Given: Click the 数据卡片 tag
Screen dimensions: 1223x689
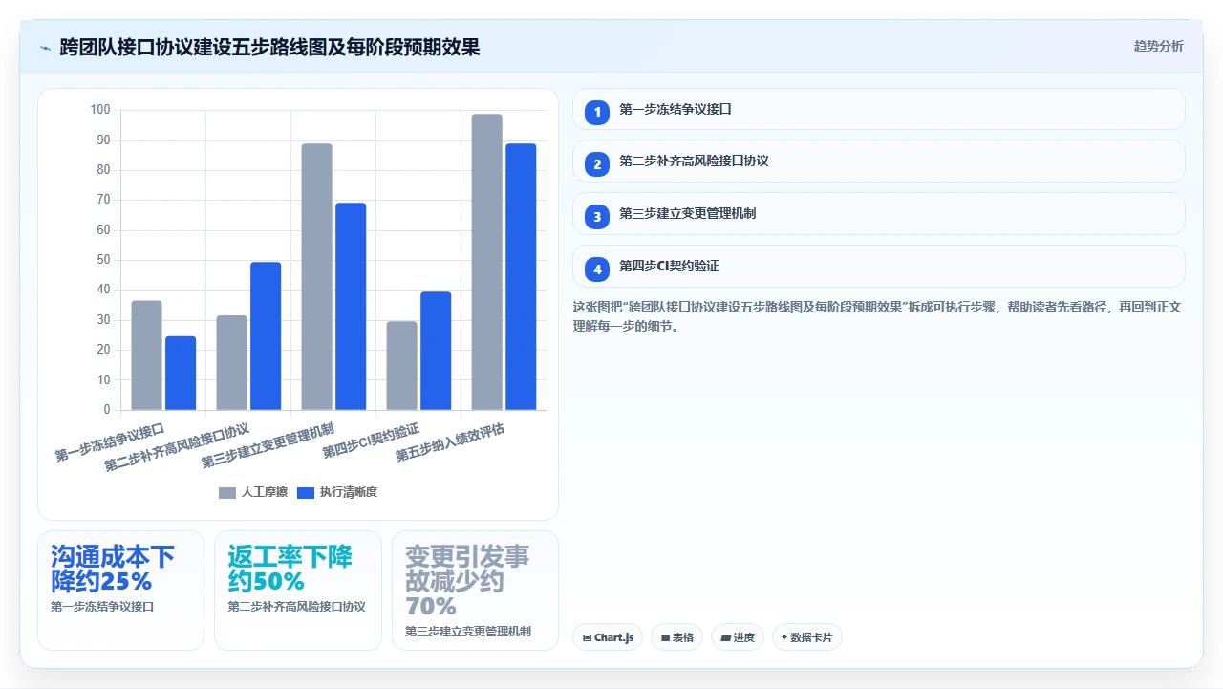Looking at the screenshot, I should [806, 637].
